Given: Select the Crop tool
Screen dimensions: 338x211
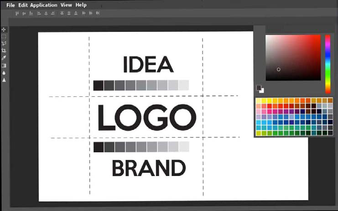Looking at the screenshot, I should click(4, 51).
